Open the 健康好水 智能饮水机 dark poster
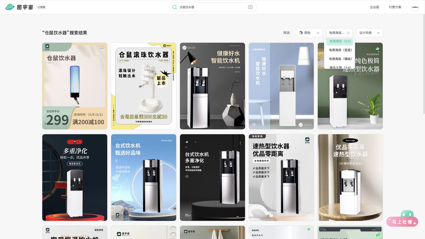The image size is (425, 239). point(212,86)
